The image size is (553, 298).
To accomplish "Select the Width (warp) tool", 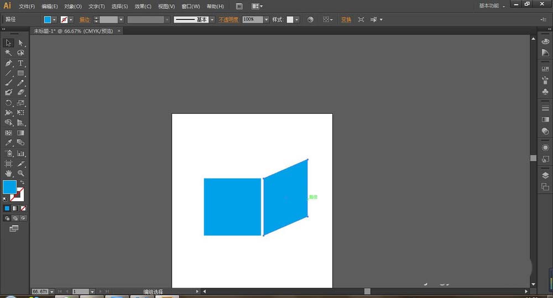I will click(8, 113).
